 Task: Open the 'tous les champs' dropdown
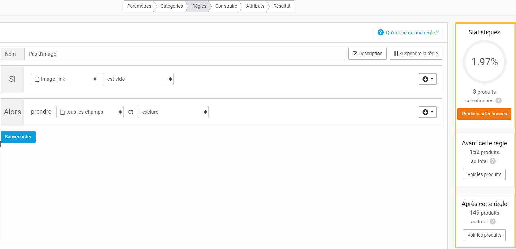tap(90, 112)
